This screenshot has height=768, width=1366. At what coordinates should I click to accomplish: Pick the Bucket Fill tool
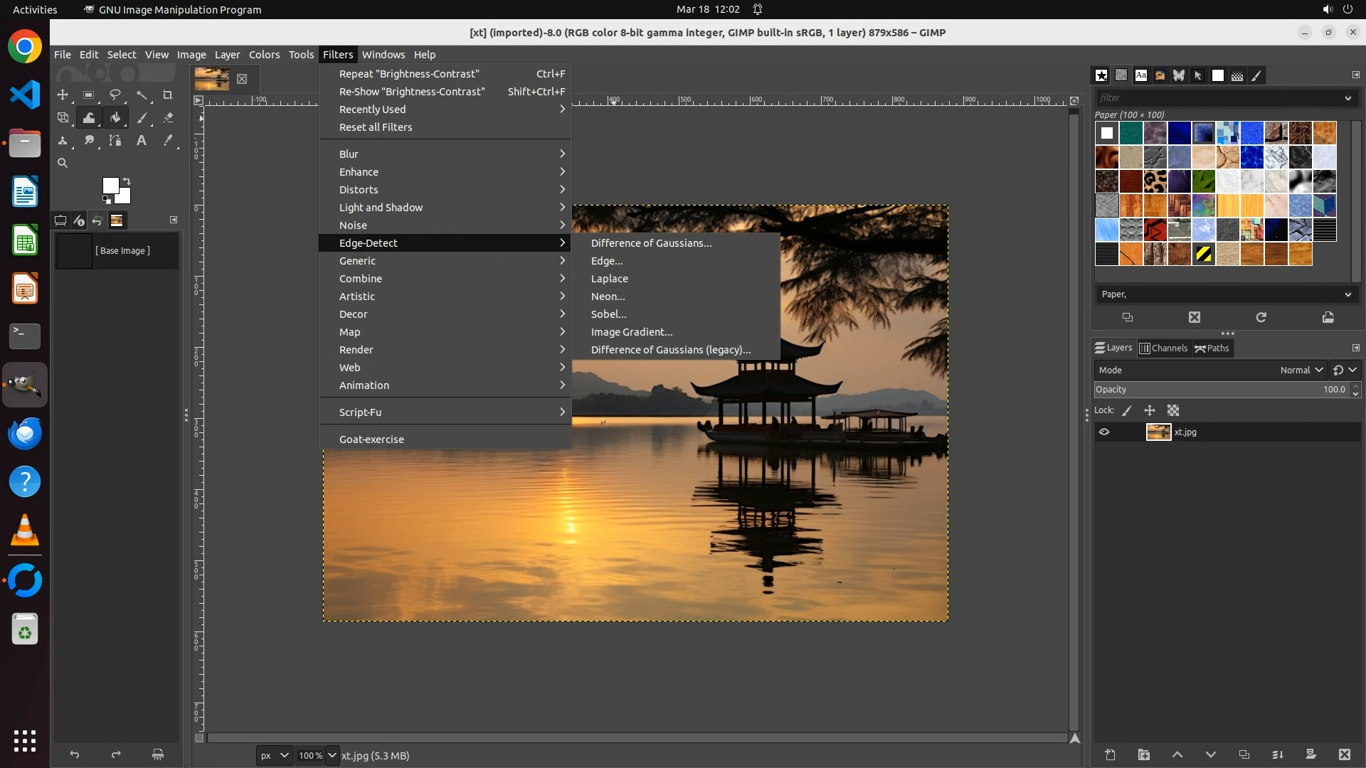tap(115, 118)
